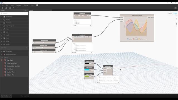Viewport: 178px width, 100px height.
Task: Click the List Create add item plus button
Action: point(108,68)
